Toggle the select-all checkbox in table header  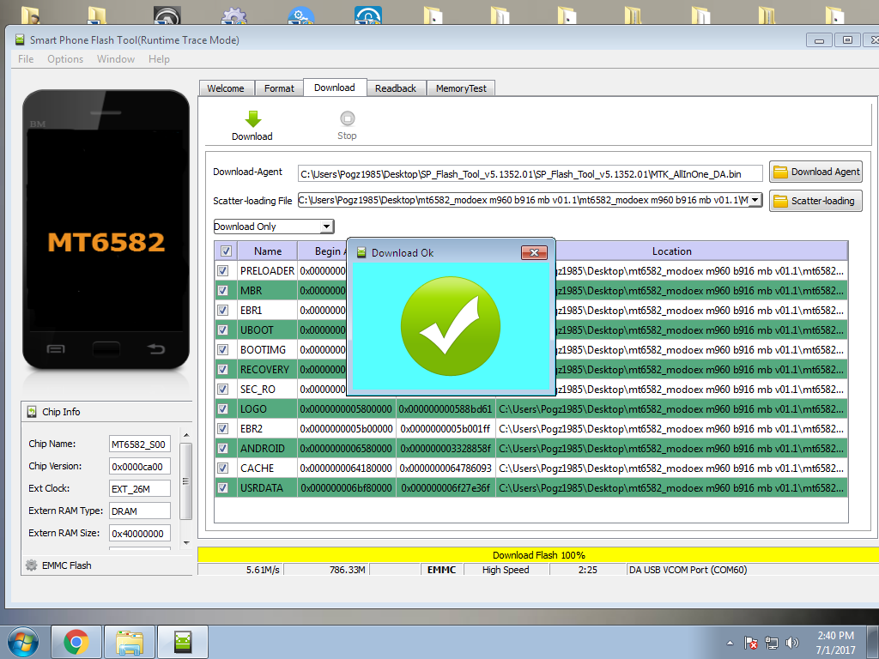[226, 251]
